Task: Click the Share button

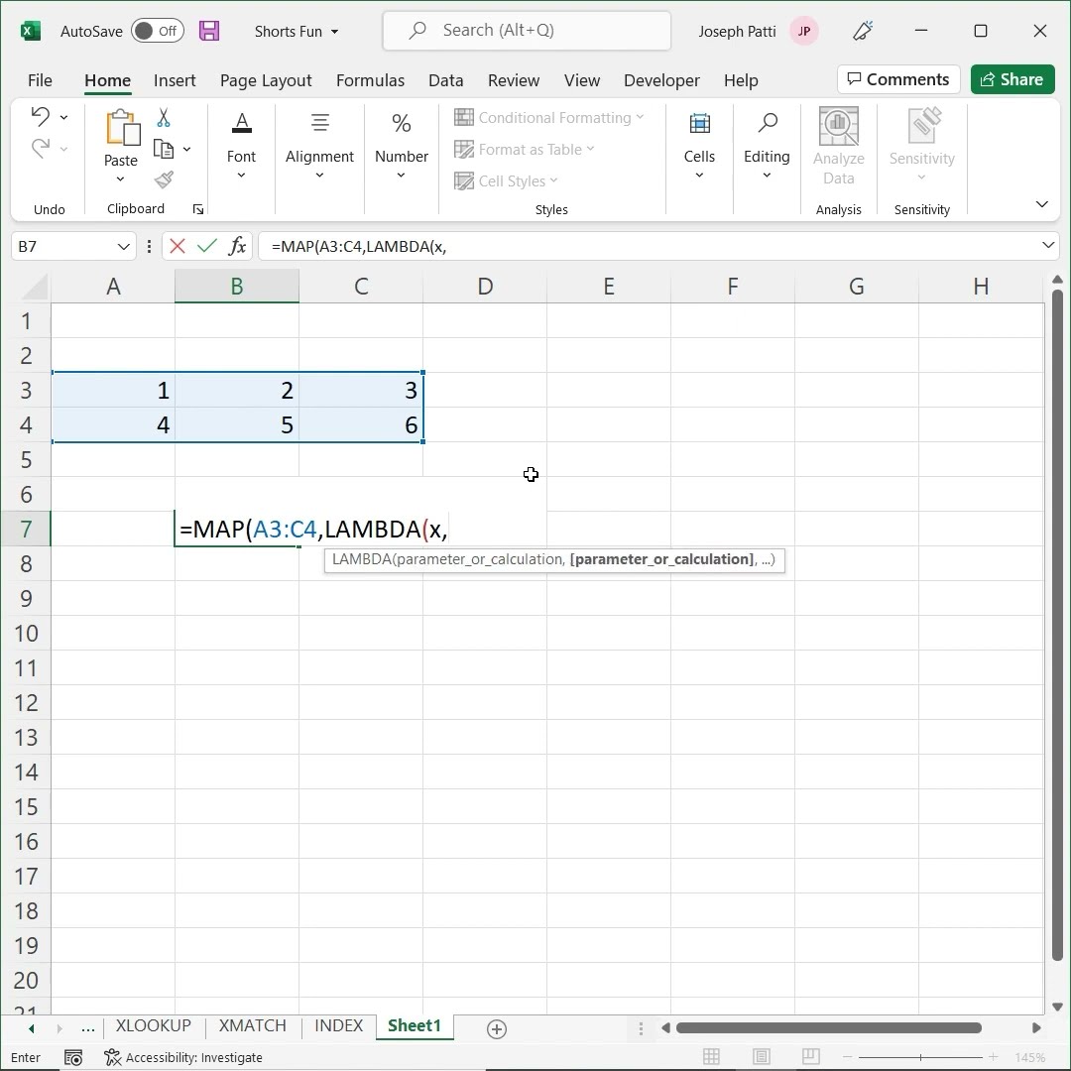Action: pos(1012,79)
